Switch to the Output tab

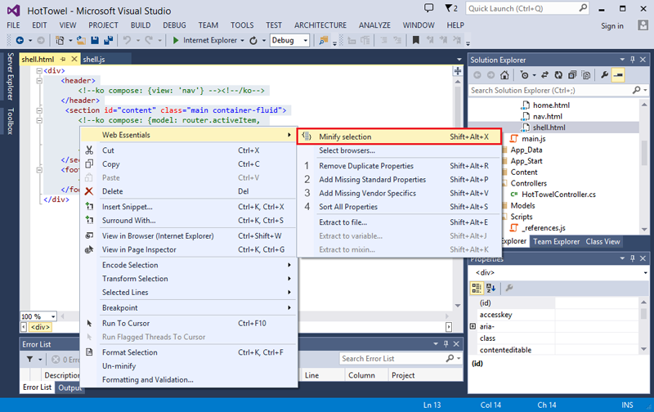69,387
